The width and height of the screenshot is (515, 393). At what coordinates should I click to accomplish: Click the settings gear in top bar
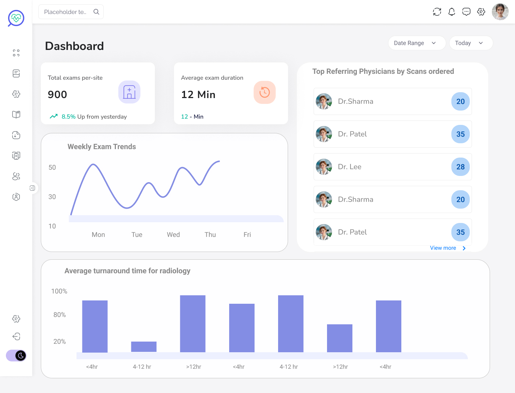click(x=481, y=12)
